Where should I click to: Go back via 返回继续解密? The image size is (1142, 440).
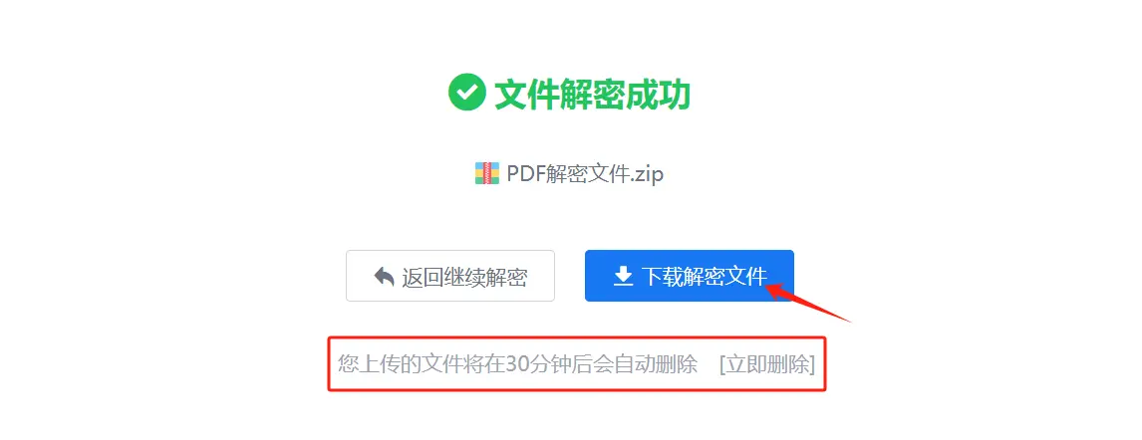pyautogui.click(x=450, y=276)
